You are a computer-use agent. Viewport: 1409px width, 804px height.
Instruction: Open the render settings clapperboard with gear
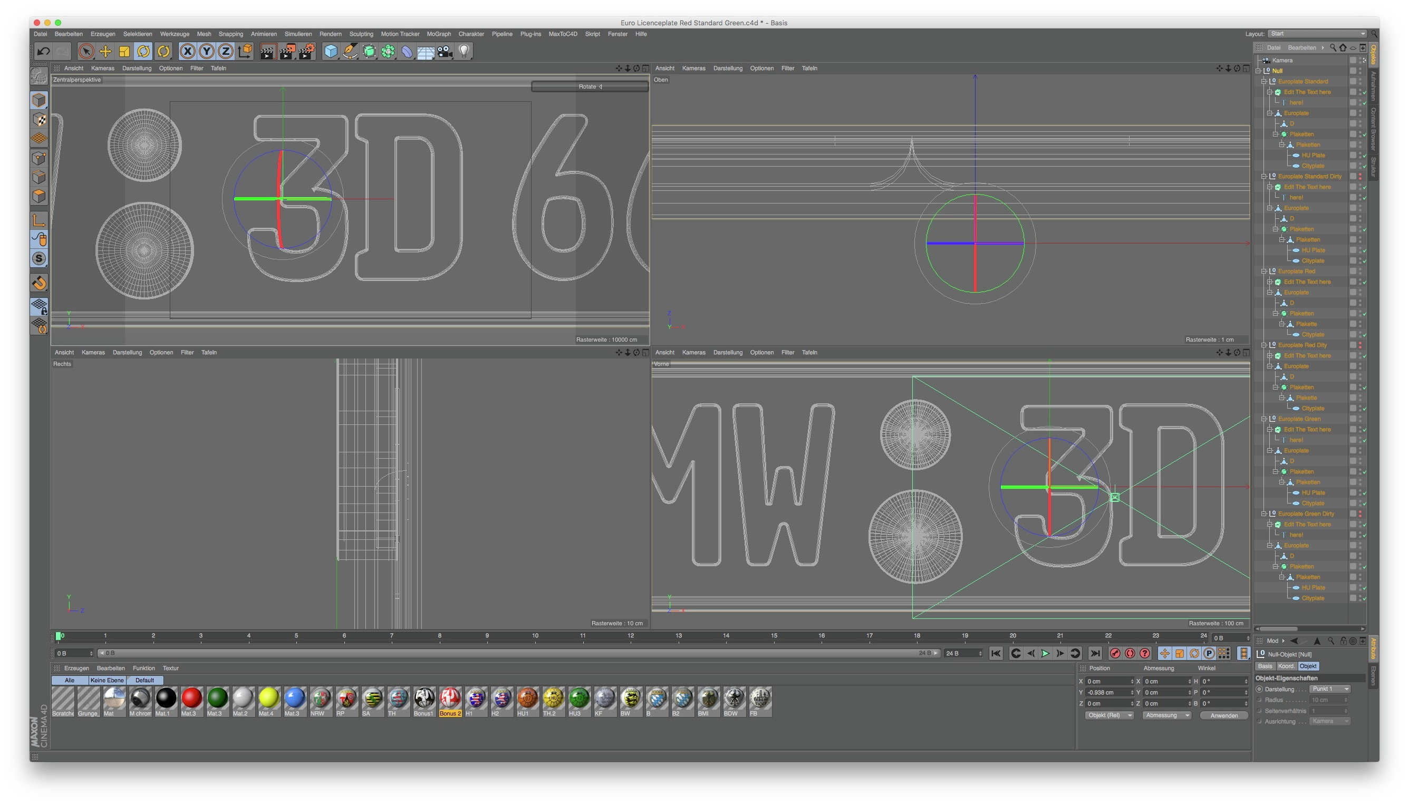coord(306,51)
